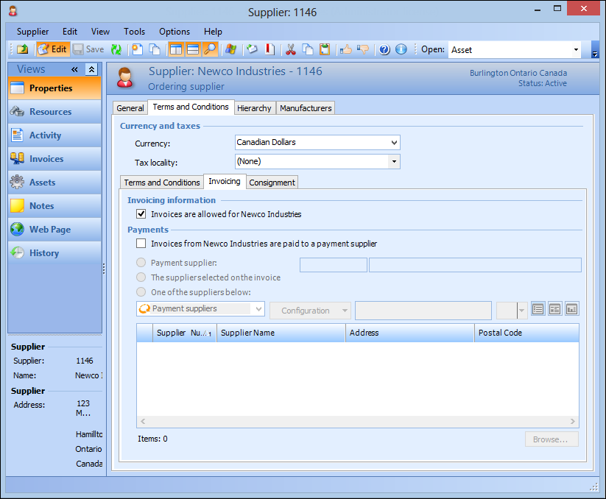Click the Edit toolbar button
The image size is (606, 499).
point(52,49)
